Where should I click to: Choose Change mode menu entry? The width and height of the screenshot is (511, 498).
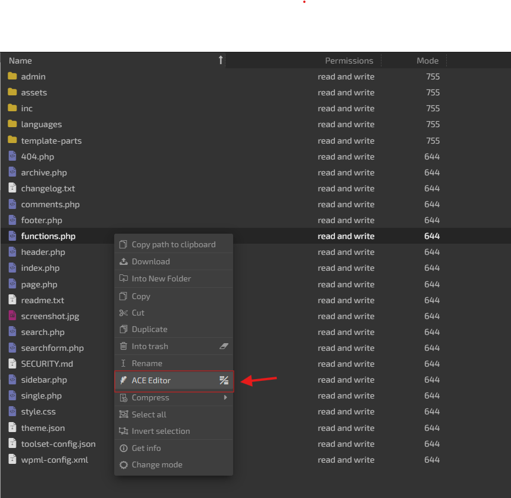(174, 465)
